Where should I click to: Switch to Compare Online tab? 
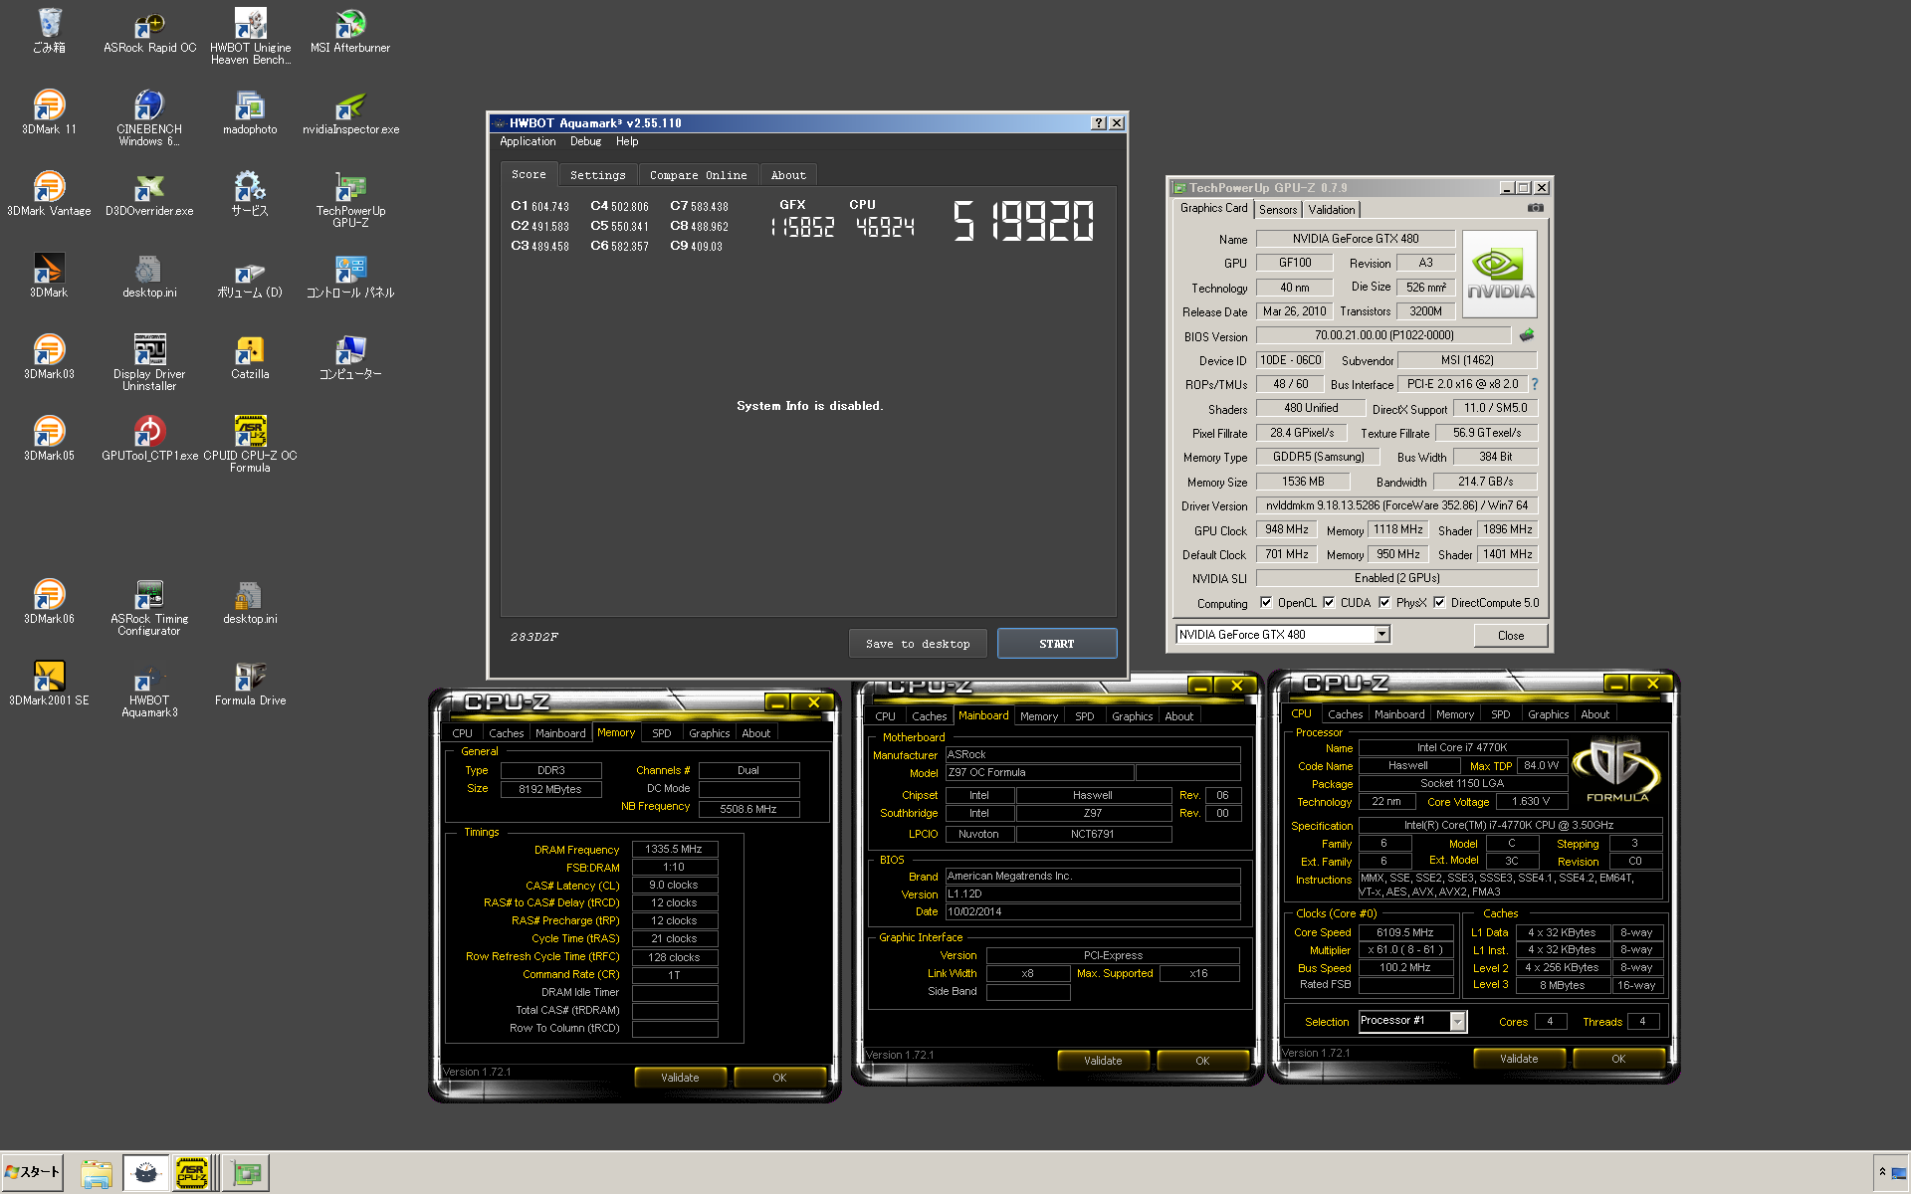click(x=698, y=175)
